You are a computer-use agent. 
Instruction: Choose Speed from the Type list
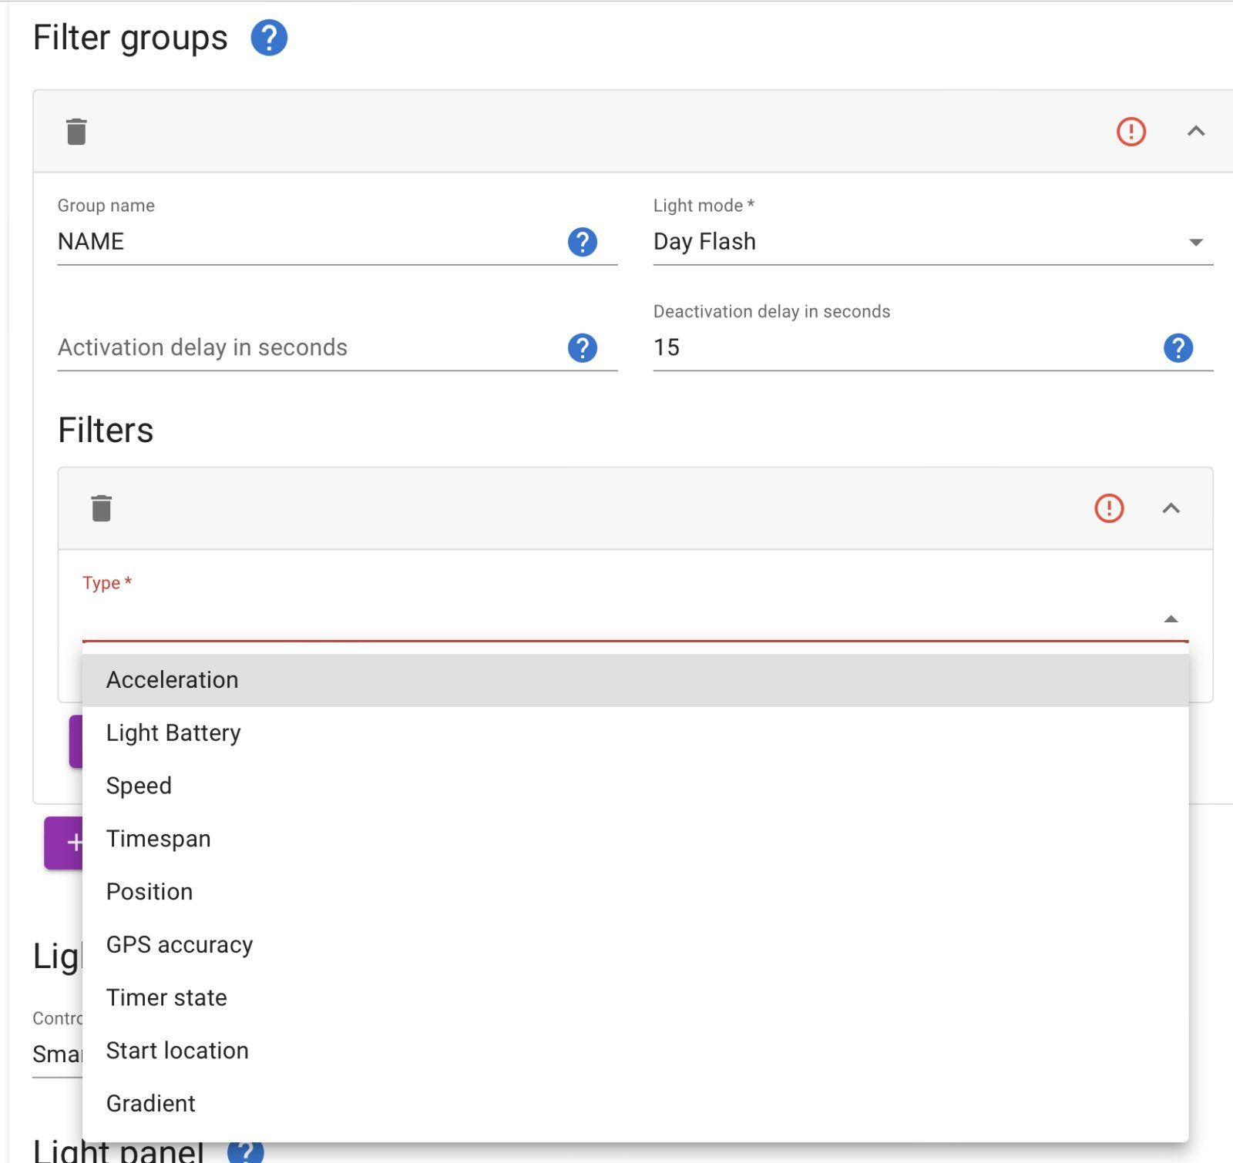tap(139, 786)
